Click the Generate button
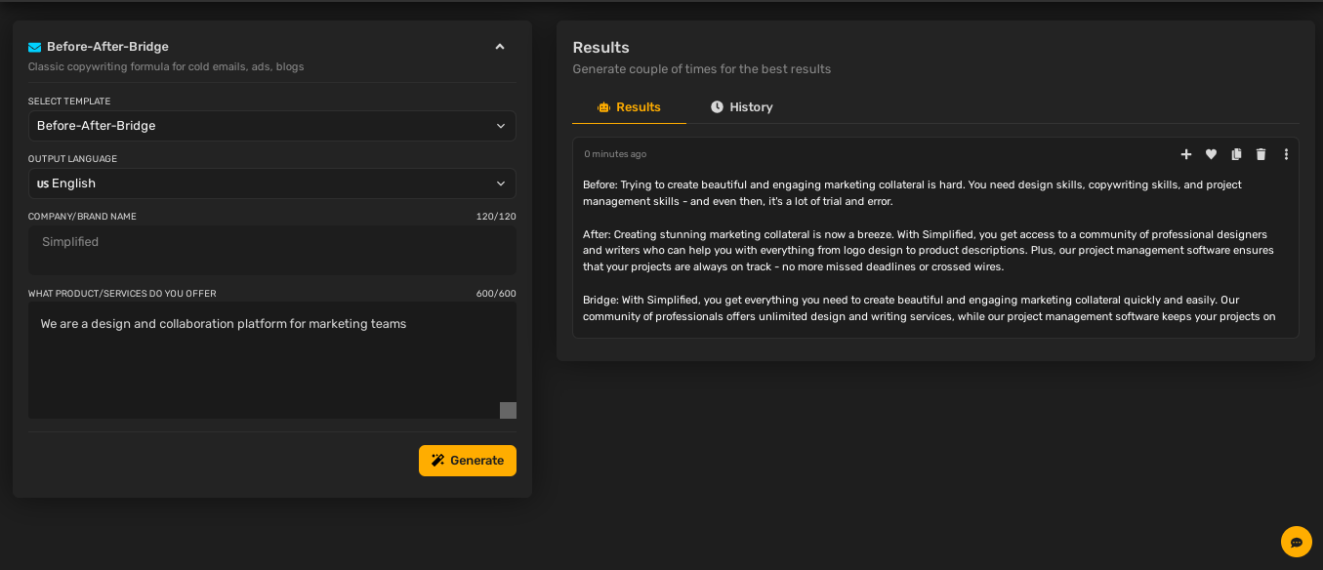Screen dimensions: 1323x570 click(x=468, y=461)
